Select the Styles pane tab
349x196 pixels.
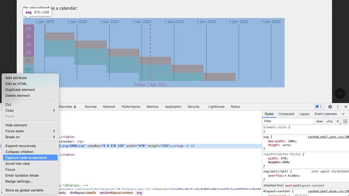269,114
